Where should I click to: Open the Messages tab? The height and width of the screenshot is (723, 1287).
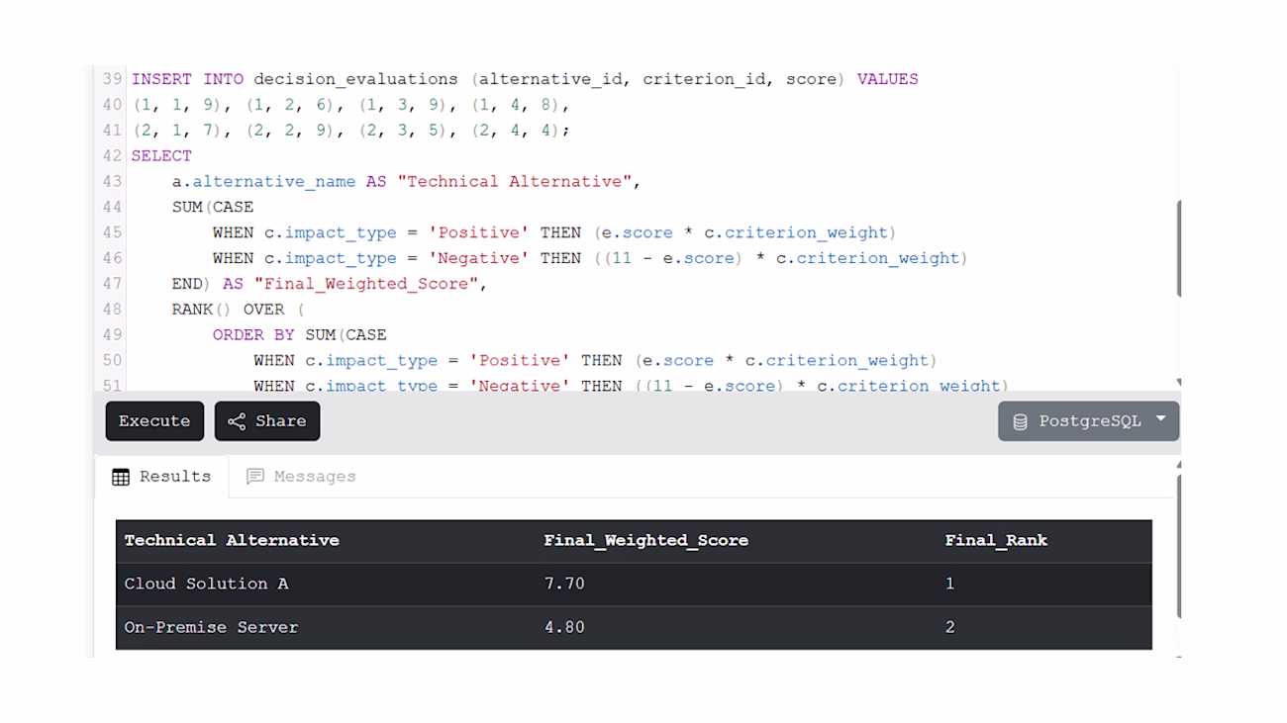(x=301, y=477)
